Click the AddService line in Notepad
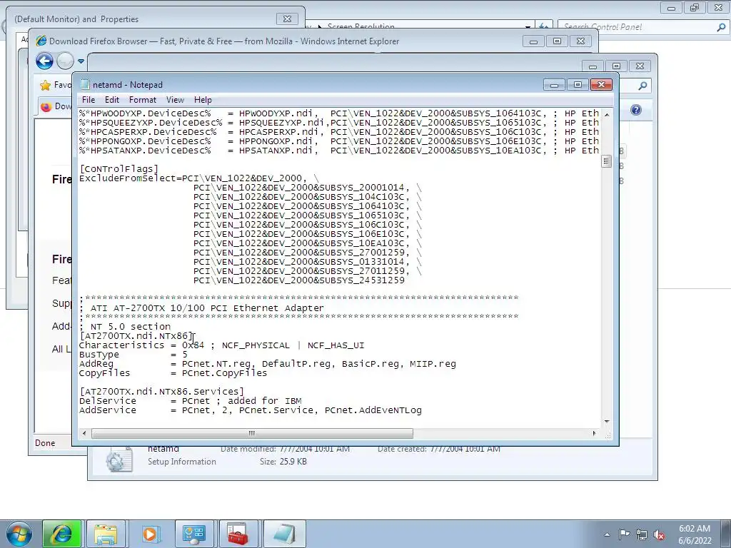731x548 pixels. 251,410
